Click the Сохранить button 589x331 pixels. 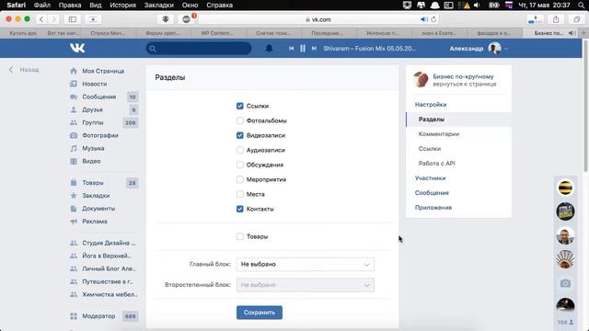click(x=260, y=313)
